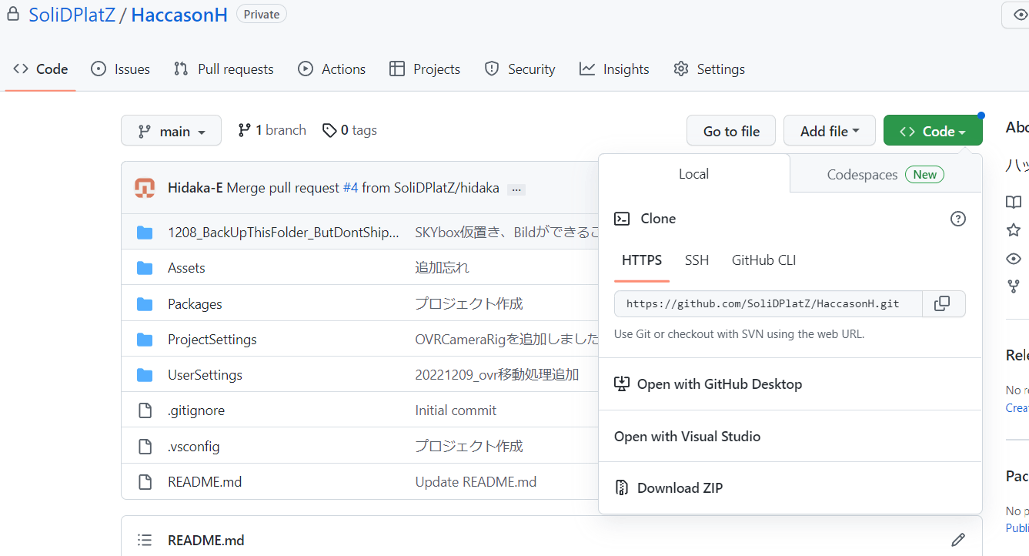Switch to the Codespaces tab
The height and width of the screenshot is (556, 1029).
coord(862,174)
